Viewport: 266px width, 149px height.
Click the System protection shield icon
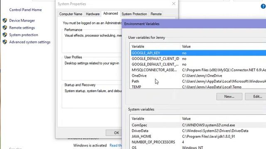5,35
